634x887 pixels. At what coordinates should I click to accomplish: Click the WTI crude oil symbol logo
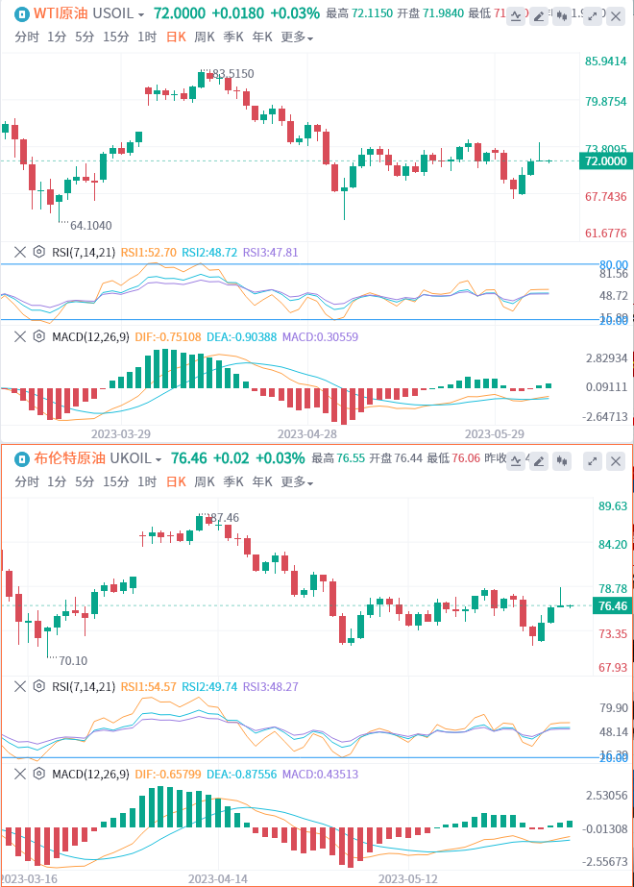point(21,13)
